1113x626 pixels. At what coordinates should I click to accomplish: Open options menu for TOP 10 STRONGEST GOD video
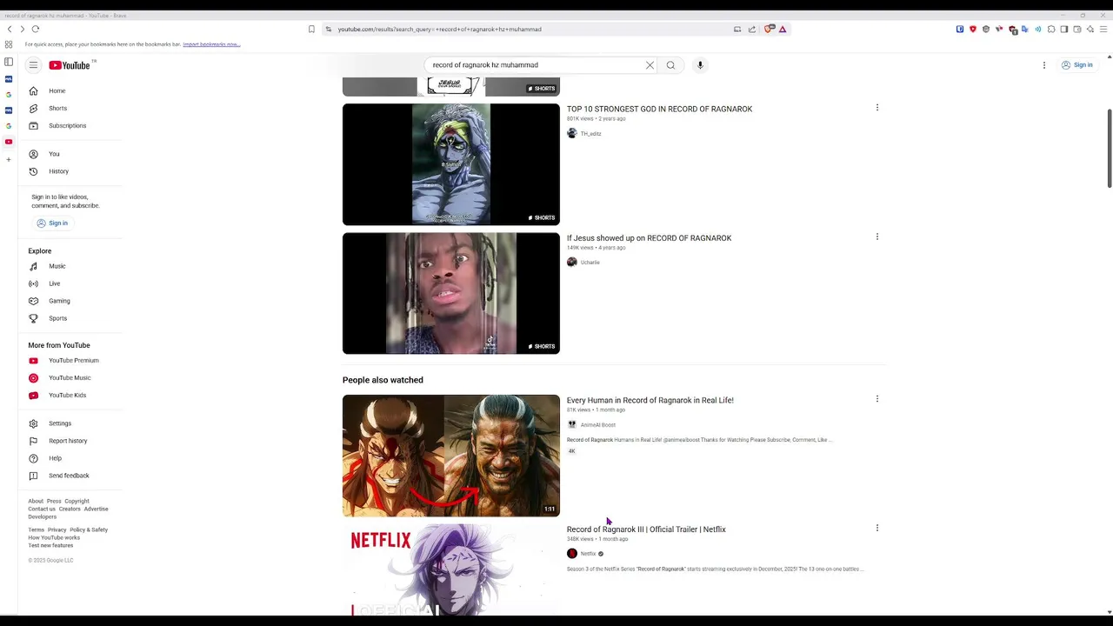(876, 108)
